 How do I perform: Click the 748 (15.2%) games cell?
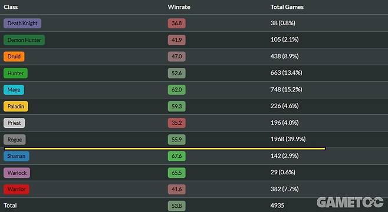[287, 90]
